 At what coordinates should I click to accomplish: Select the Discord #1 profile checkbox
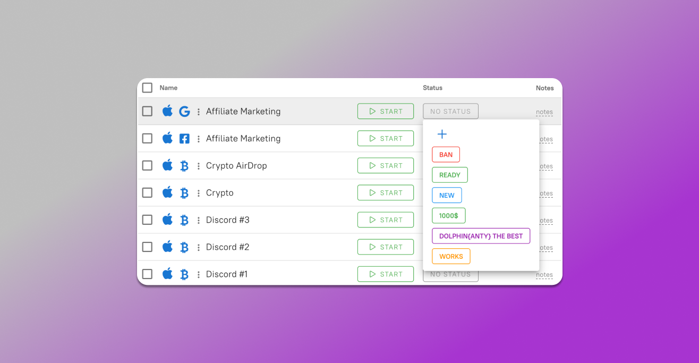[147, 274]
